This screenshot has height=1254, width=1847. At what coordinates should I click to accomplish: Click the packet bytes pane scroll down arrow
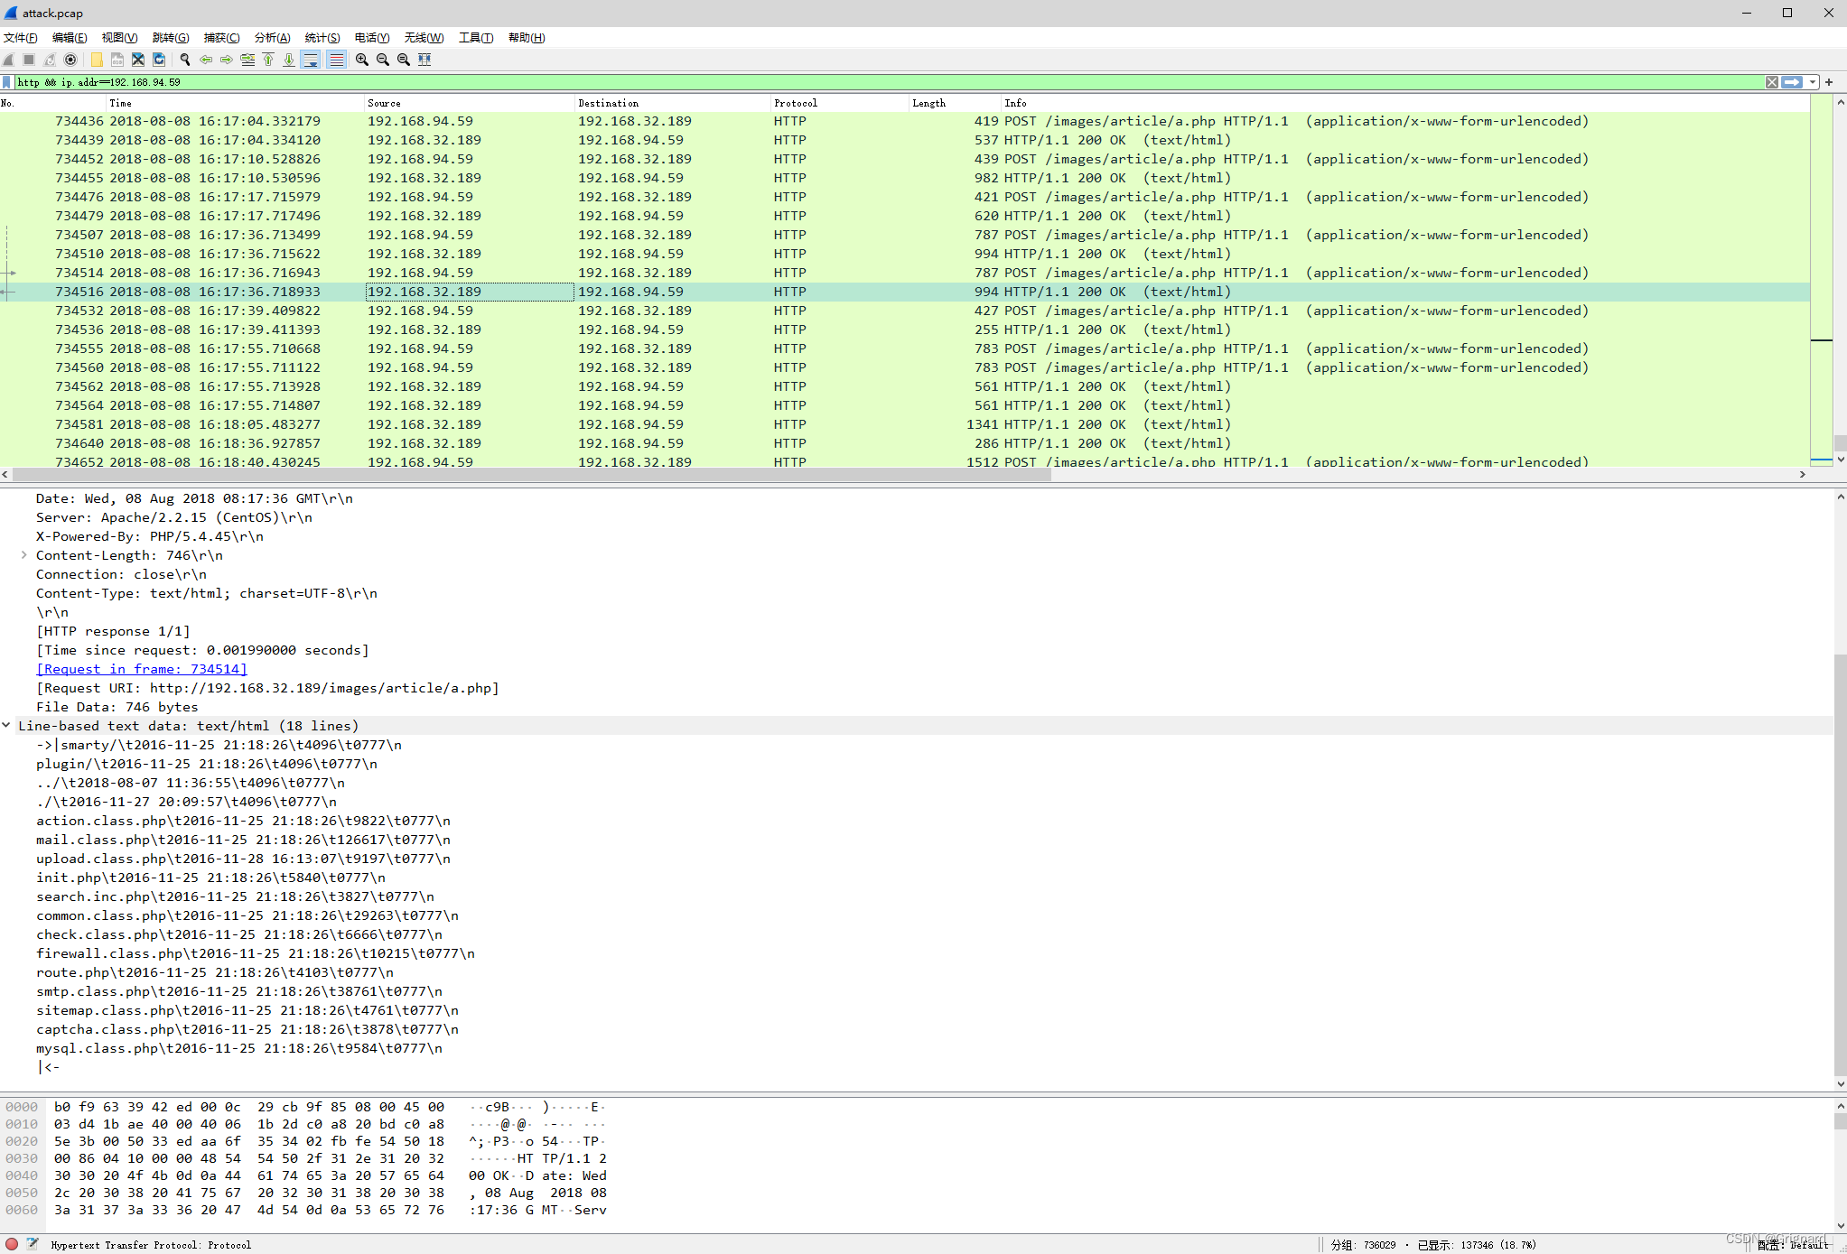pos(1840,1226)
